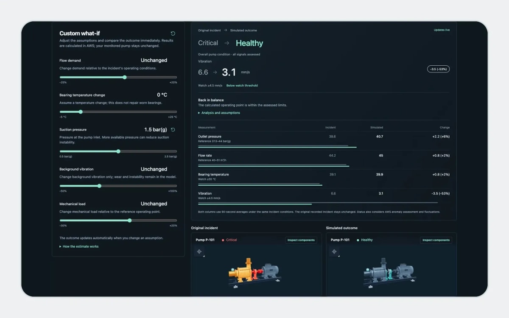This screenshot has width=509, height=318.
Task: Reset the Suction pressure value
Action: (x=173, y=130)
